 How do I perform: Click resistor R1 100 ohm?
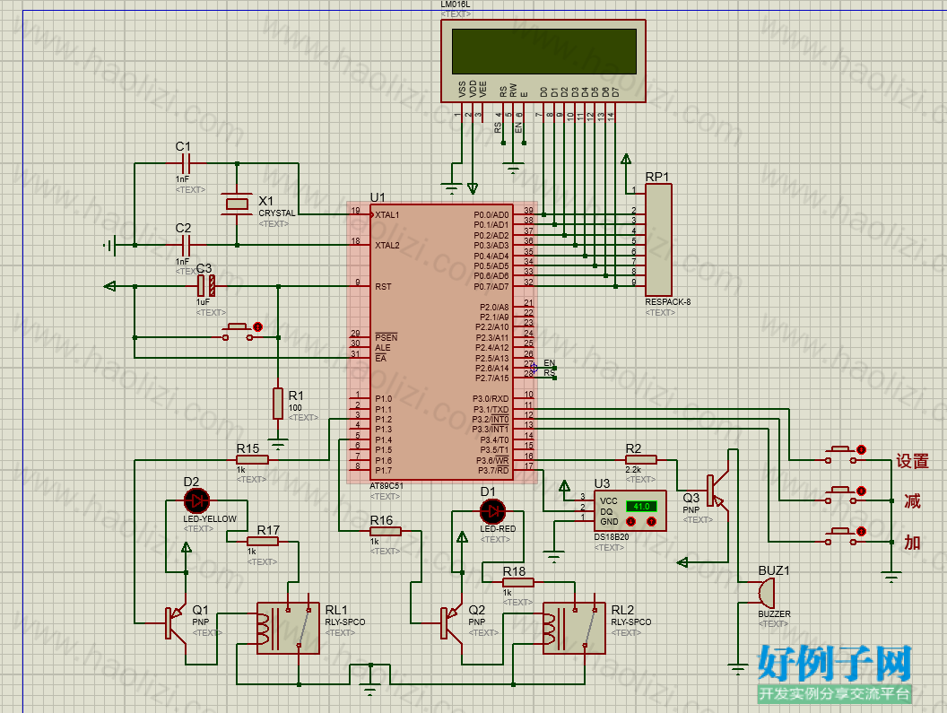coord(278,404)
